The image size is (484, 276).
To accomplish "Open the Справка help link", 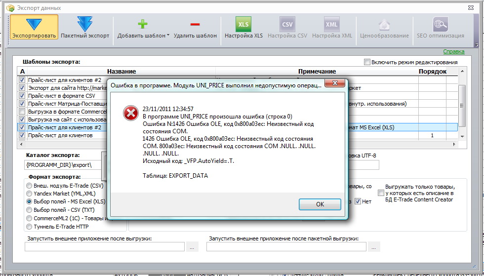I will pyautogui.click(x=454, y=51).
